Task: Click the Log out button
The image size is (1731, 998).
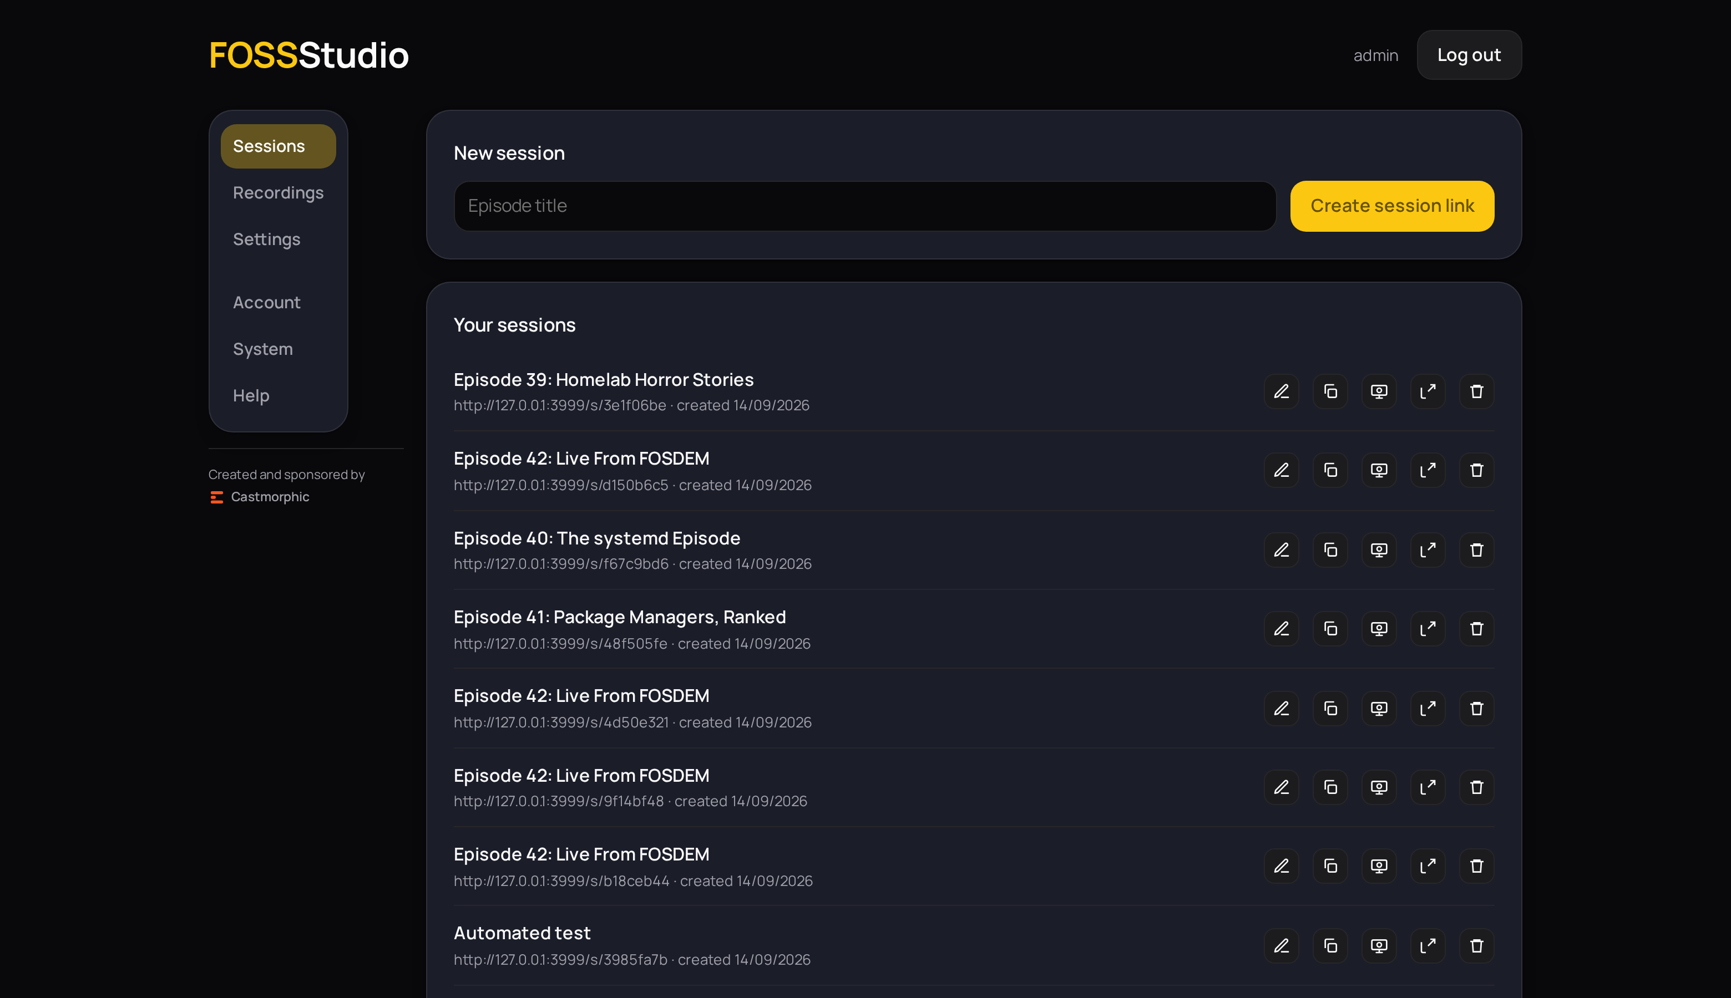Action: (x=1469, y=55)
